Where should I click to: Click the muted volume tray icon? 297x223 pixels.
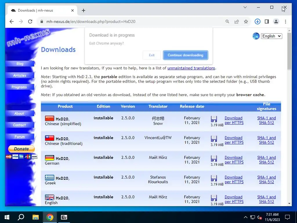pyautogui.click(x=259, y=217)
